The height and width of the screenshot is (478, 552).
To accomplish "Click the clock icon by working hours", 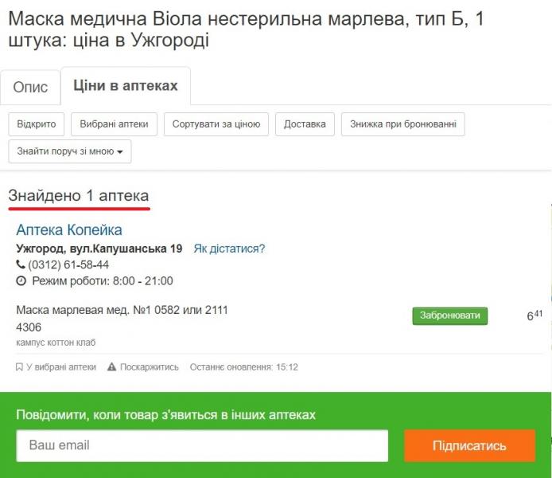I will [x=21, y=280].
